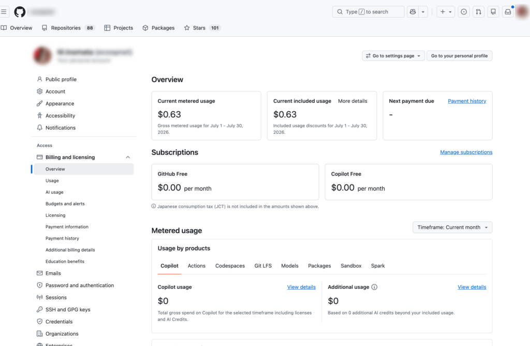Image resolution: width=530 pixels, height=346 pixels.
Task: Switch to the Actions usage tab
Action: (x=196, y=266)
